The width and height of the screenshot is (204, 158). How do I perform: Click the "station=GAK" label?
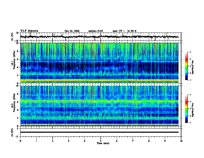pyautogui.click(x=96, y=31)
